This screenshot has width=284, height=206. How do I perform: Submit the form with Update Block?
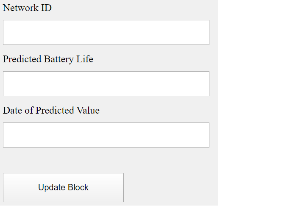click(x=63, y=187)
